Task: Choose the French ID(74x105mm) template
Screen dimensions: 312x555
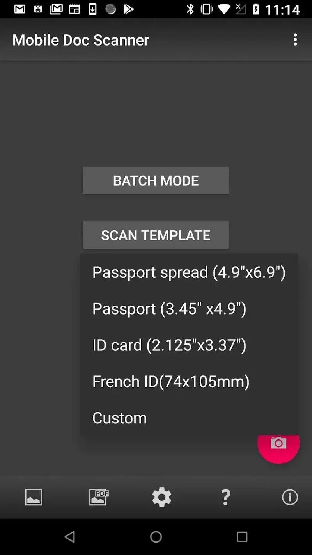Action: (x=171, y=381)
